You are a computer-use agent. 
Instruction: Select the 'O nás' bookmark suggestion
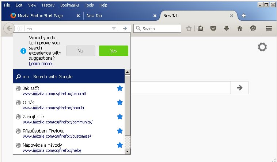pos(69,105)
